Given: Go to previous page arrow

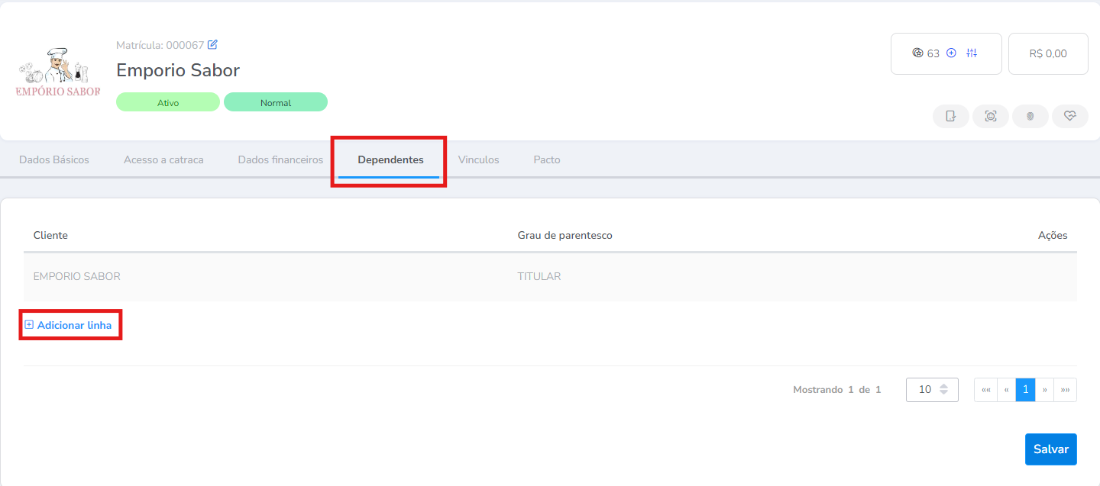Looking at the screenshot, I should point(1007,389).
